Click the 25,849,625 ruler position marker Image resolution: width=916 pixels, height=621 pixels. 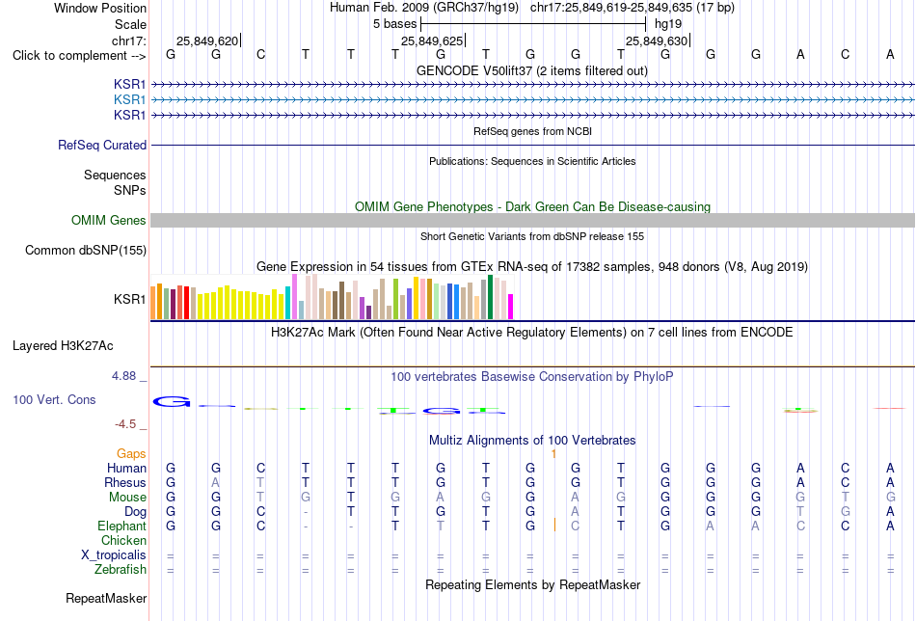pyautogui.click(x=432, y=40)
